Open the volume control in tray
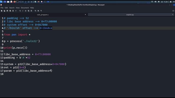Screen dimensions: 175x98 coord(156,2)
